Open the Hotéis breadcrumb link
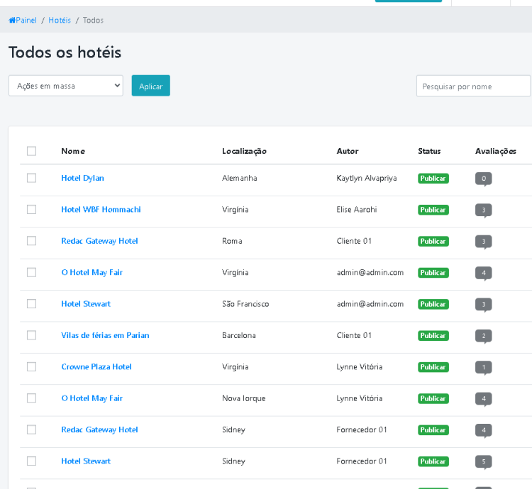Viewport: 532px width, 489px height. [60, 21]
